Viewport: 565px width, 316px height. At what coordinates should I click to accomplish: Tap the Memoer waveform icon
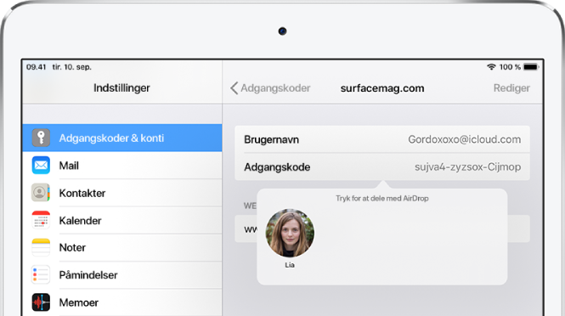click(x=41, y=302)
